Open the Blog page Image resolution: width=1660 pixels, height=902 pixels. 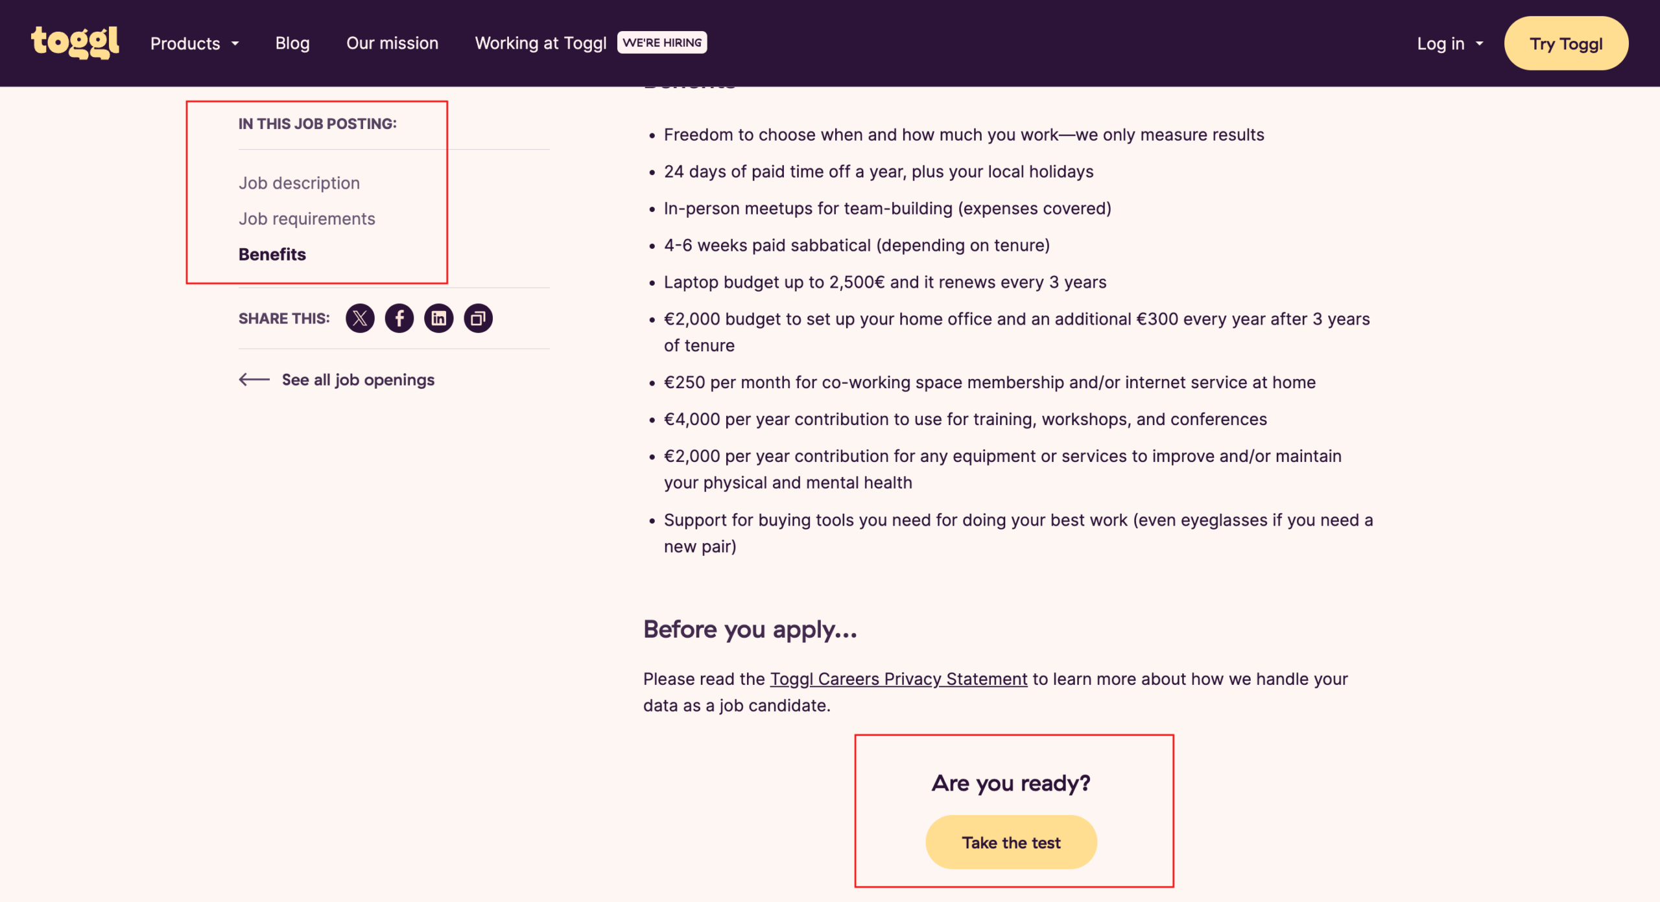click(x=292, y=43)
